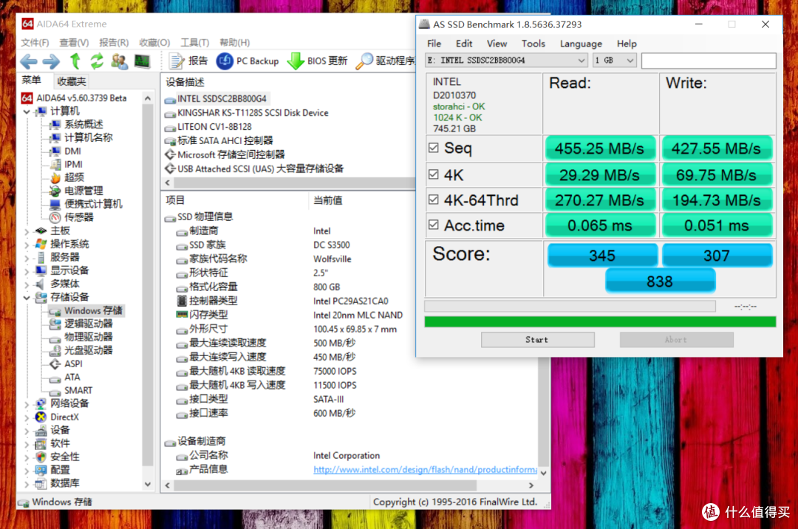The image size is (798, 529).
Task: Open the 报告(R) menu
Action: coord(114,42)
